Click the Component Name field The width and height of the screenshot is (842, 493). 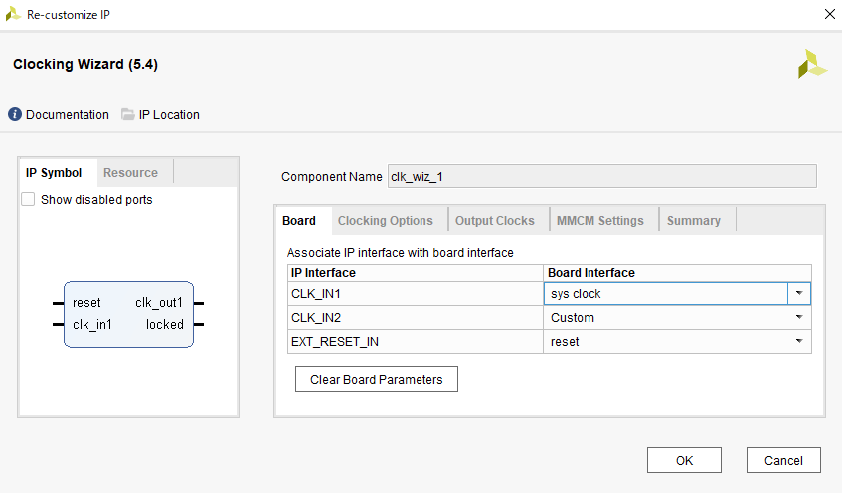(602, 176)
